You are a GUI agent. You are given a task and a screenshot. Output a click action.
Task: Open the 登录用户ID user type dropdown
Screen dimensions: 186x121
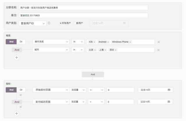click(33, 23)
